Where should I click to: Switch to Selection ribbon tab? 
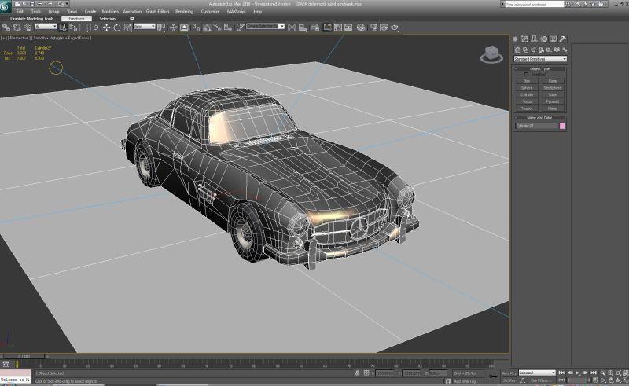point(107,18)
